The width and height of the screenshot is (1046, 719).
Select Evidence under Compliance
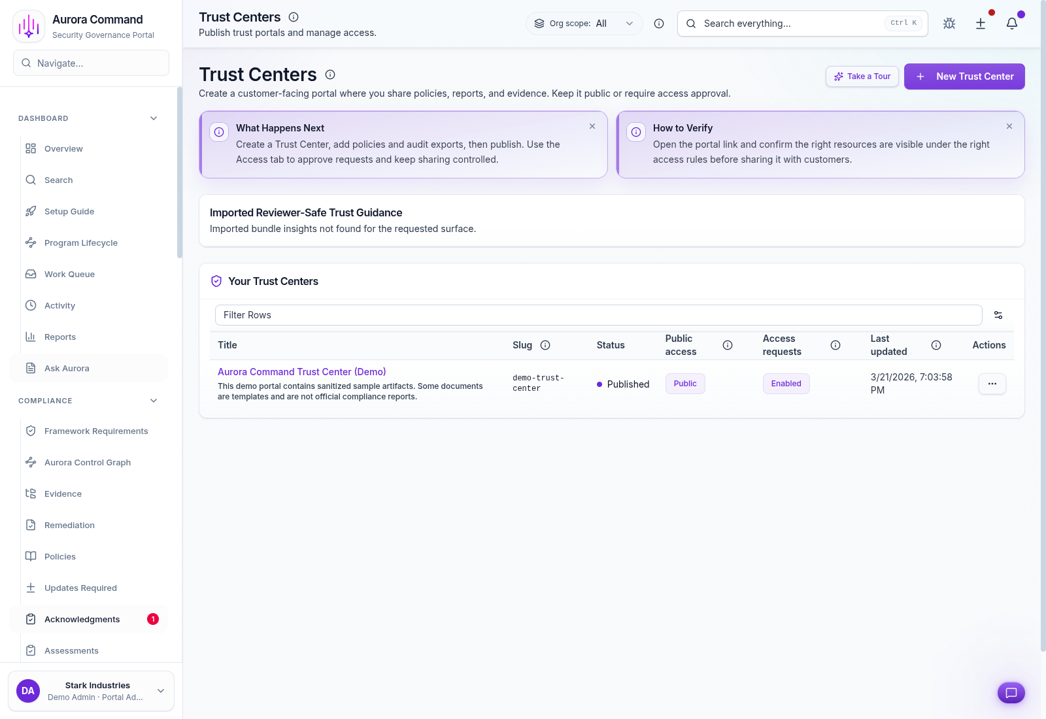pyautogui.click(x=63, y=493)
